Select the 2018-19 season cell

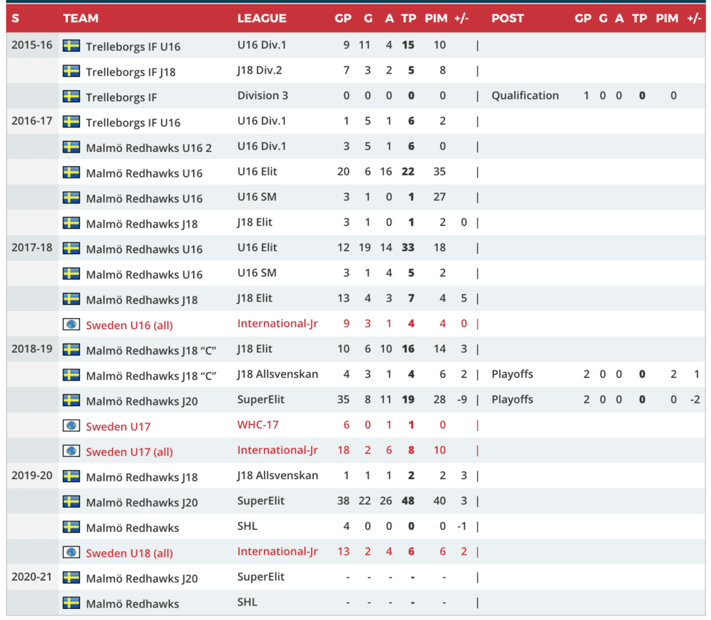coord(32,349)
